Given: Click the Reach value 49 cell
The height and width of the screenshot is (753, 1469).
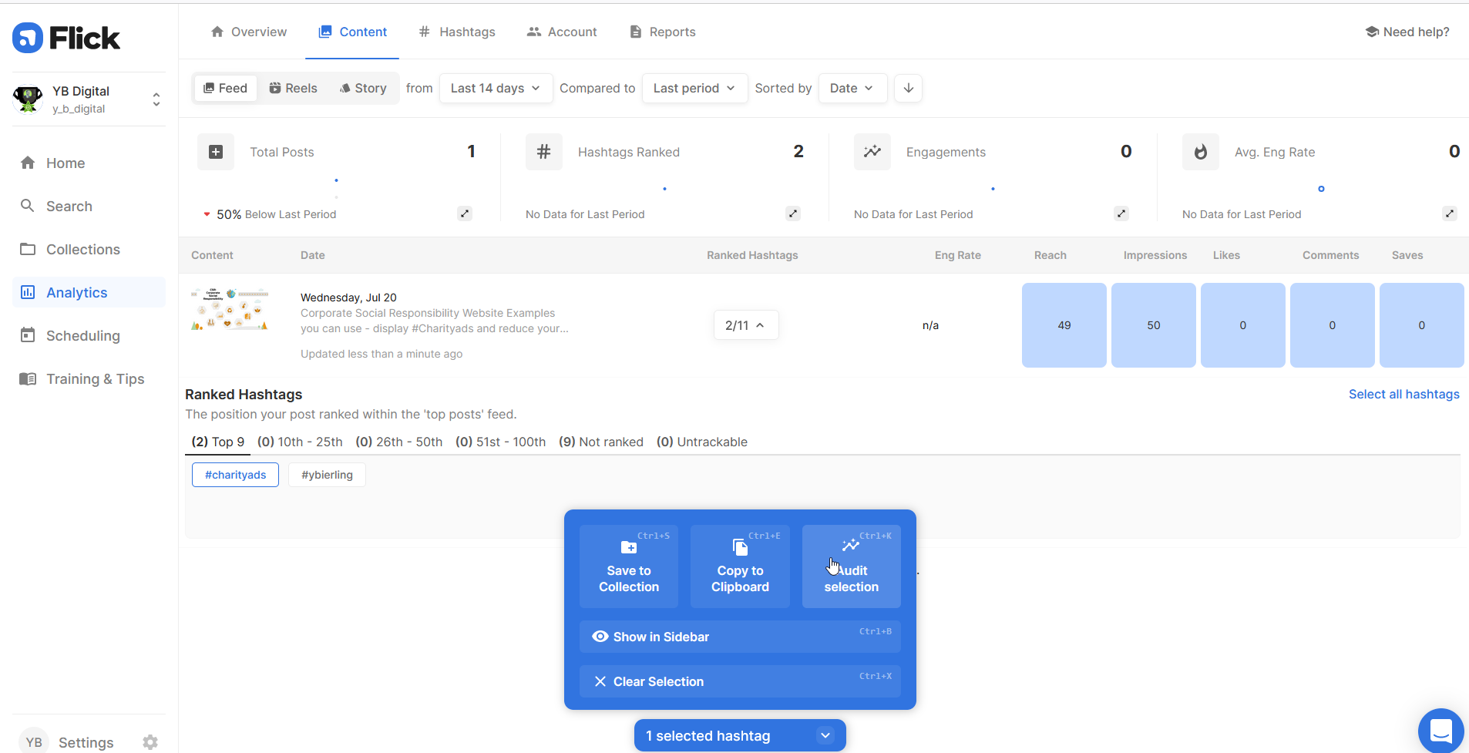Looking at the screenshot, I should [1064, 325].
